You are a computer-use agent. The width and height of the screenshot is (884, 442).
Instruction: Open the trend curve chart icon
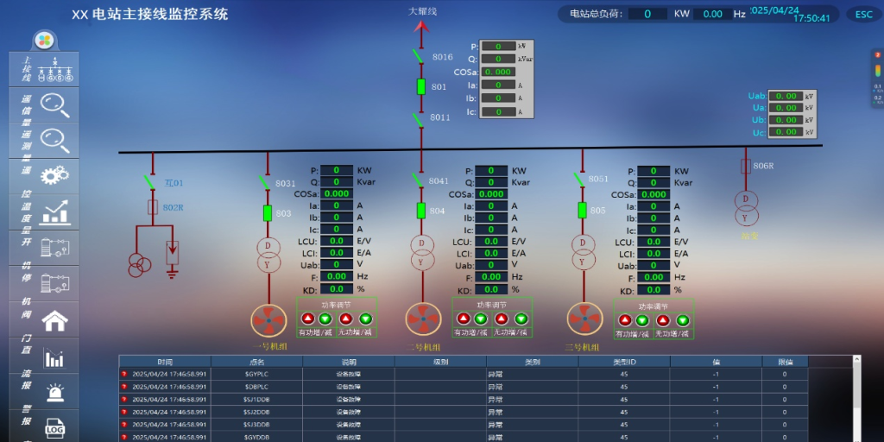[54, 210]
